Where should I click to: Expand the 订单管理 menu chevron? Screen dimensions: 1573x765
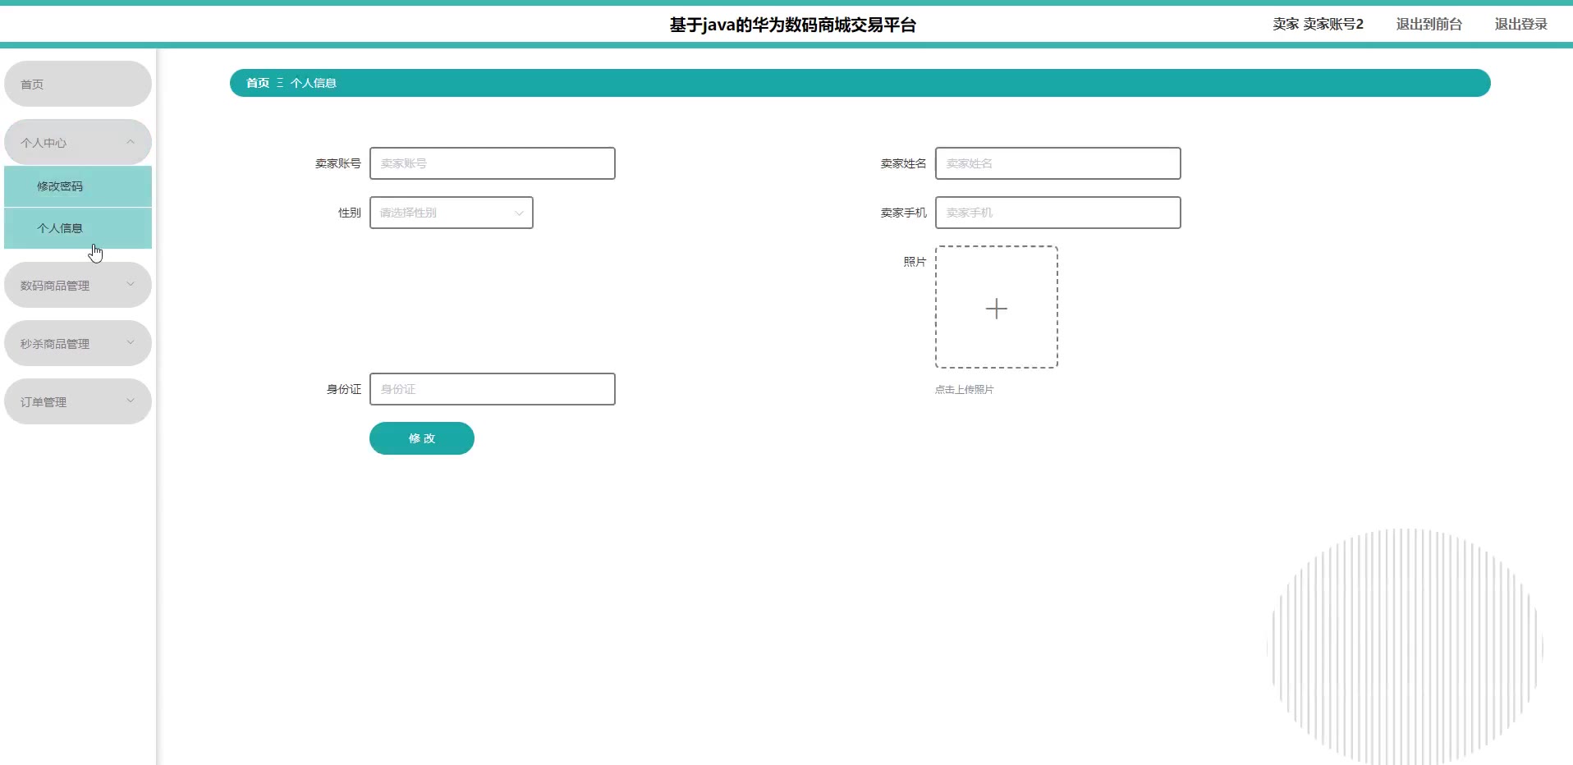[131, 401]
